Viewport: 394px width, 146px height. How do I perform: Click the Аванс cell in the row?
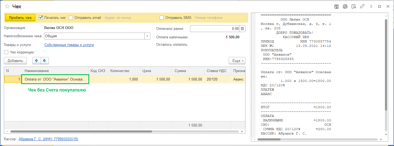click(238, 79)
